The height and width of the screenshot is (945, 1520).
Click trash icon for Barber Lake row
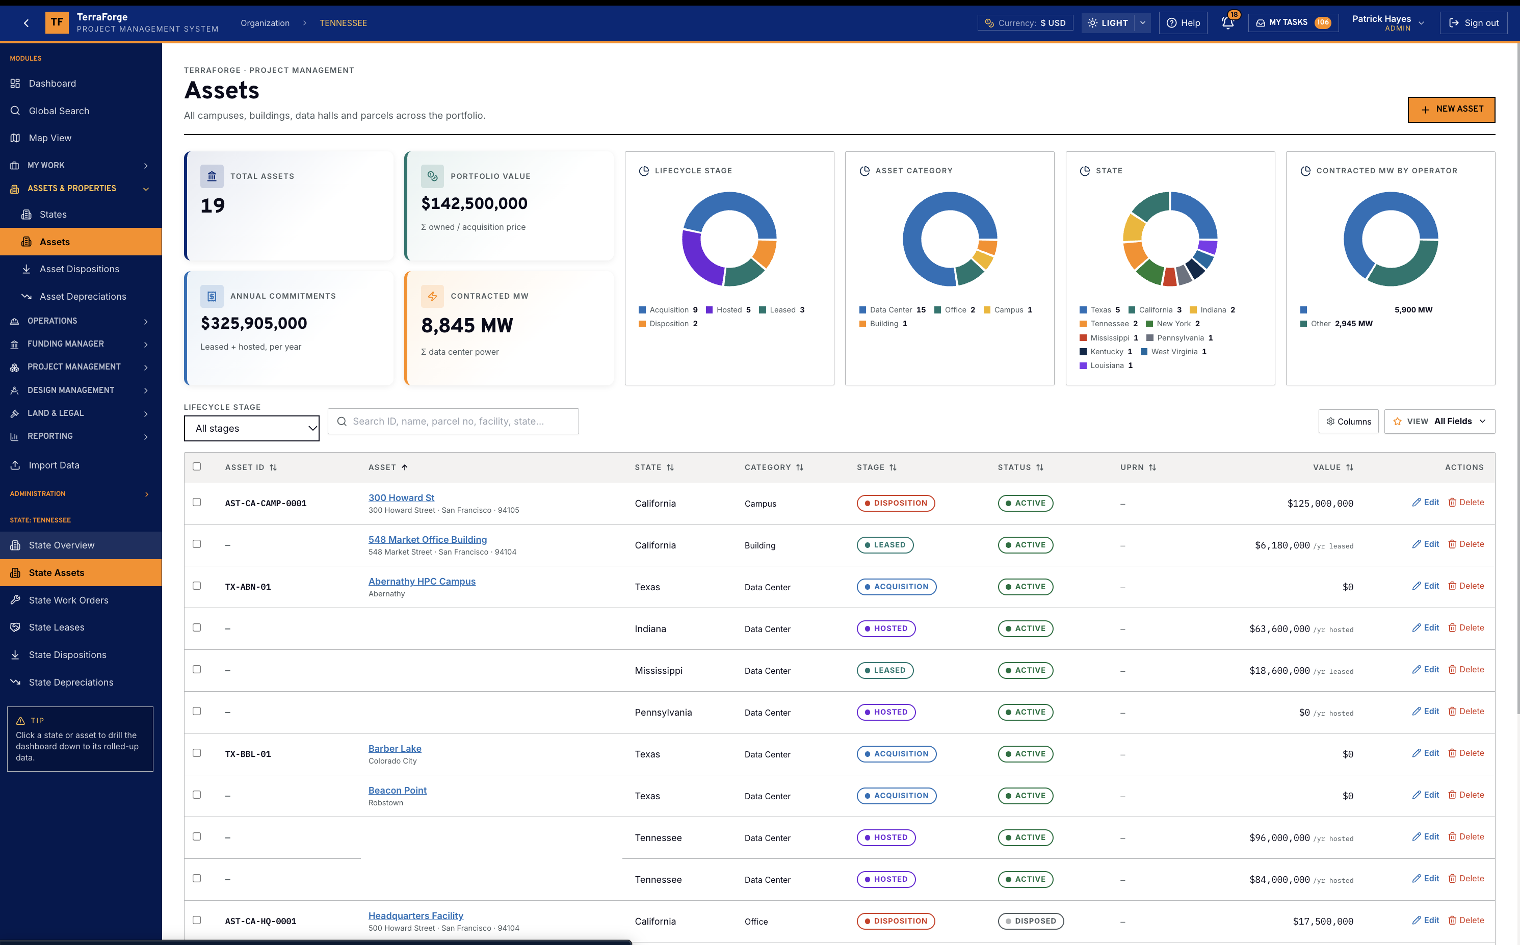point(1452,753)
